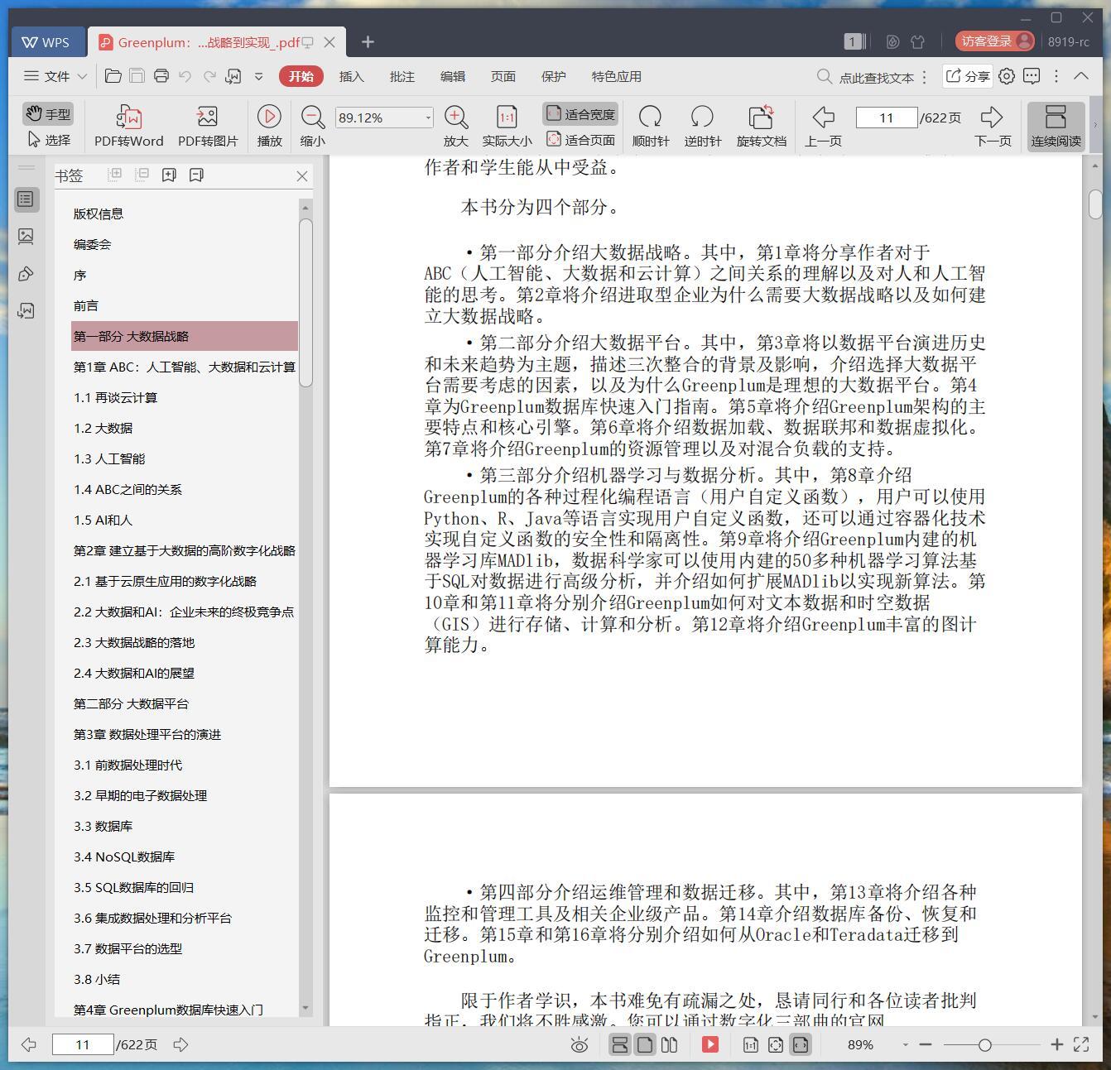Click the convert to Word quick-access icon
The height and width of the screenshot is (1070, 1111).
pos(233,76)
